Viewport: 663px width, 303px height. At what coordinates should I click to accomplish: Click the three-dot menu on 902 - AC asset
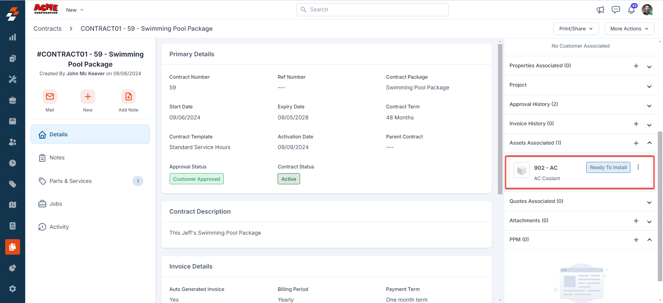[x=638, y=167]
